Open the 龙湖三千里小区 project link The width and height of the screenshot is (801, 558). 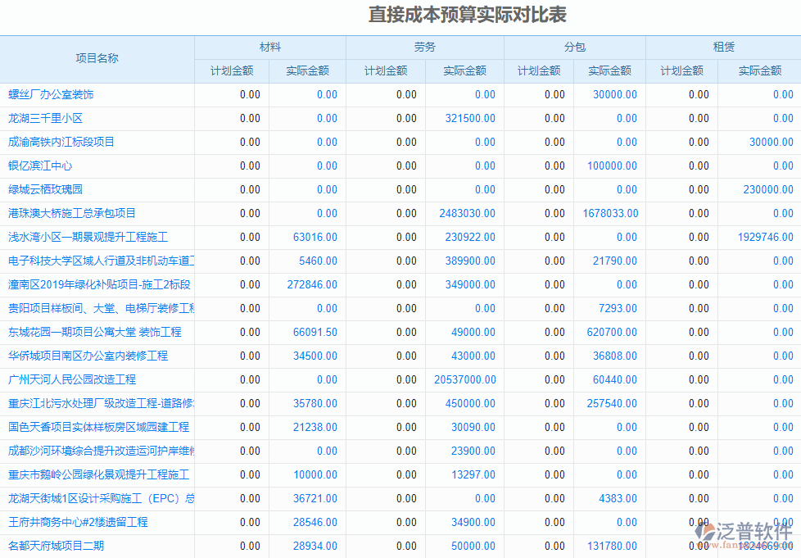(x=46, y=118)
